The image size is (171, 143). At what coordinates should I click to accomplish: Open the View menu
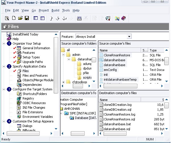point(25,10)
